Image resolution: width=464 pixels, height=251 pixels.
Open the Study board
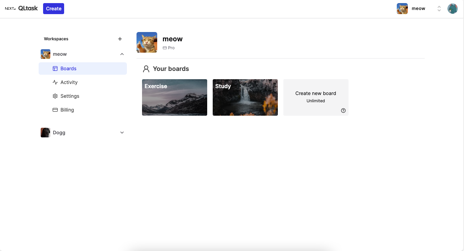click(x=245, y=97)
